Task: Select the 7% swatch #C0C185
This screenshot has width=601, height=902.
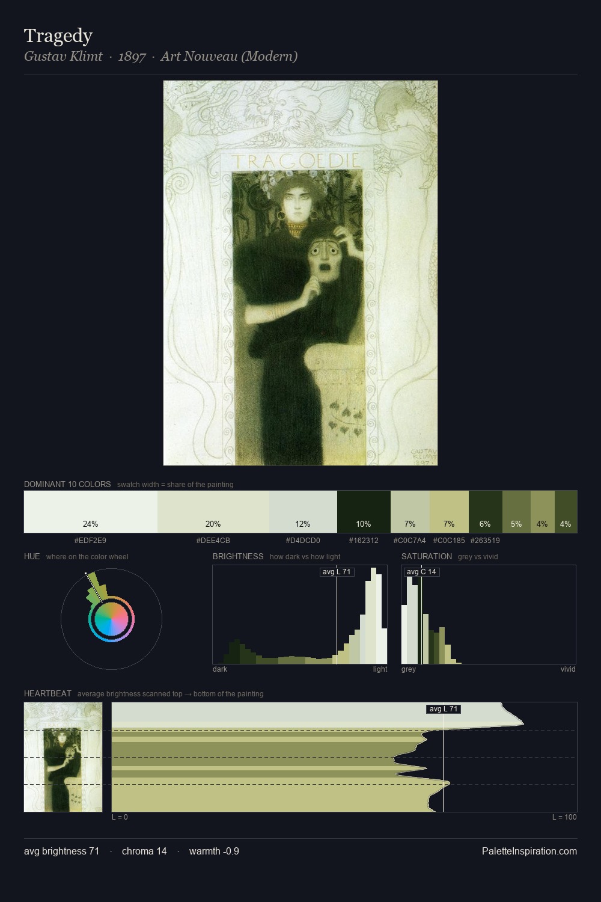Action: click(449, 512)
